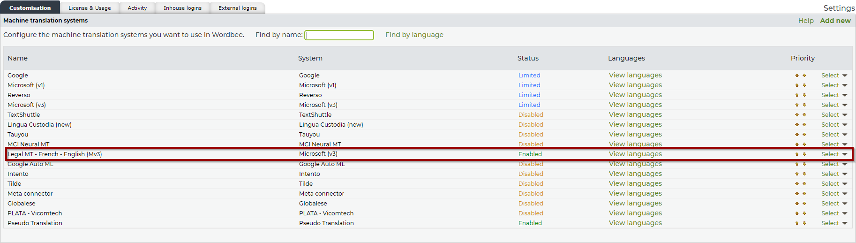This screenshot has width=856, height=243.
Task: Move Reverso down in priority
Action: 804,95
